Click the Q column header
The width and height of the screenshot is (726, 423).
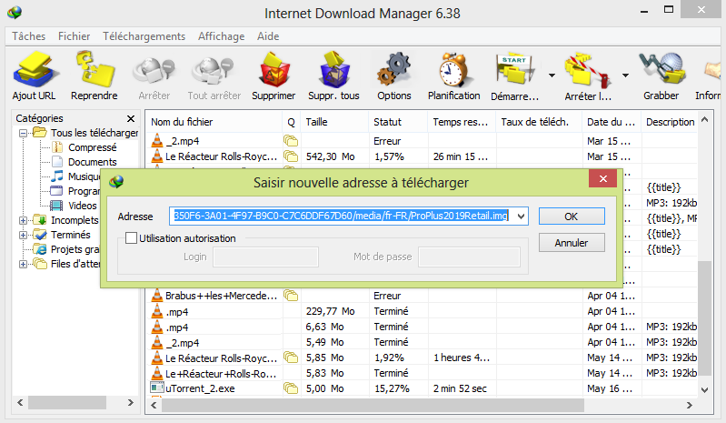click(x=292, y=122)
